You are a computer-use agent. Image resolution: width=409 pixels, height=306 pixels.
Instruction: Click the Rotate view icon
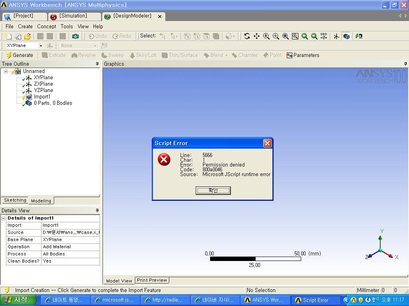point(247,36)
